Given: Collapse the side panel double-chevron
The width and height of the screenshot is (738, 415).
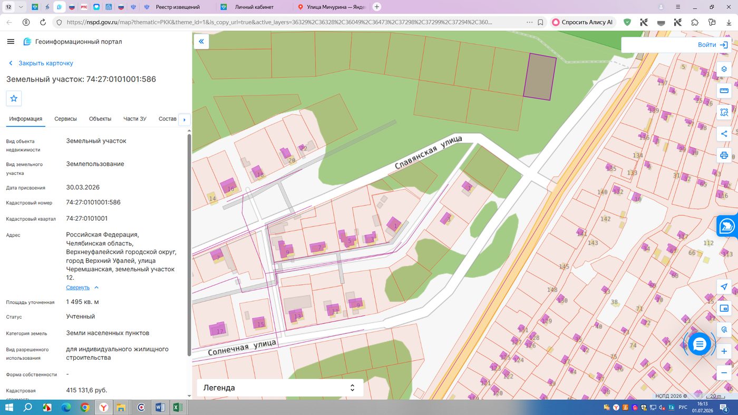Looking at the screenshot, I should tap(201, 42).
